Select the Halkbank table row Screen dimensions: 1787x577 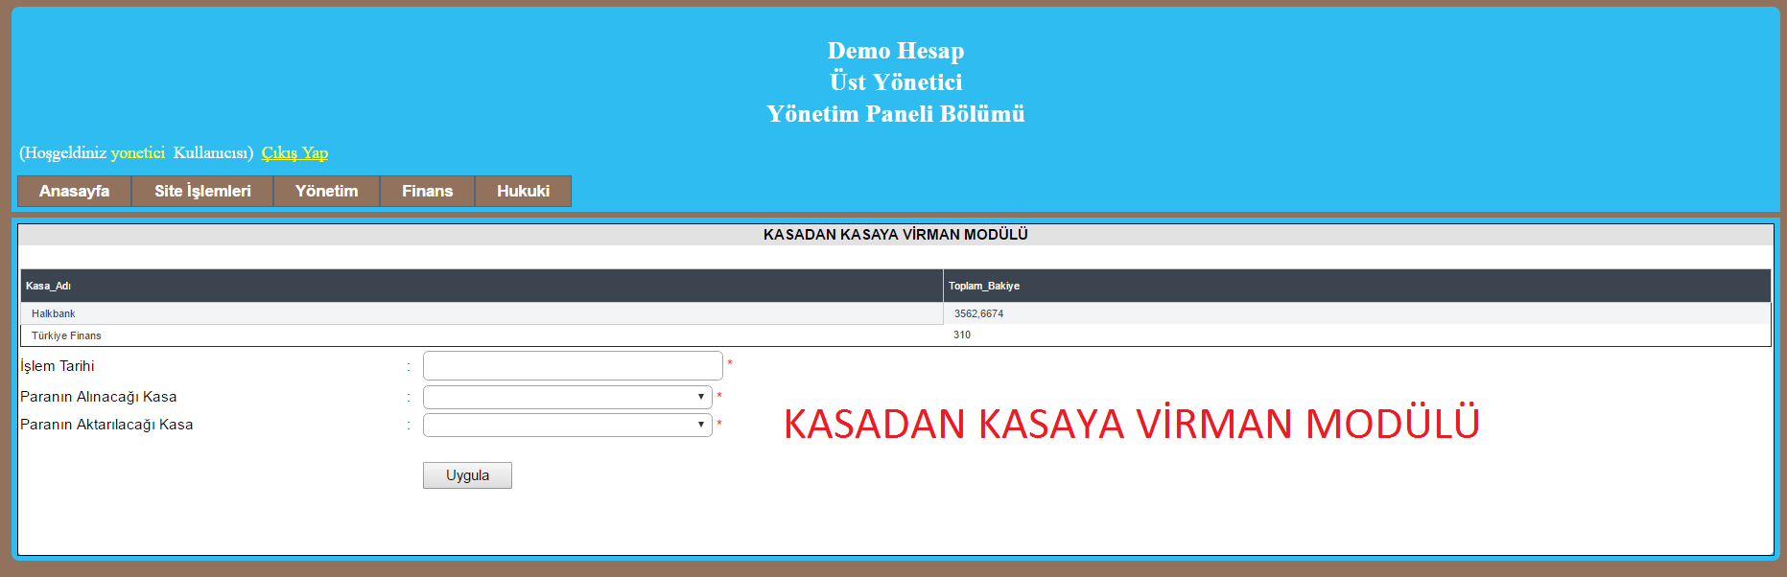[x=54, y=313]
